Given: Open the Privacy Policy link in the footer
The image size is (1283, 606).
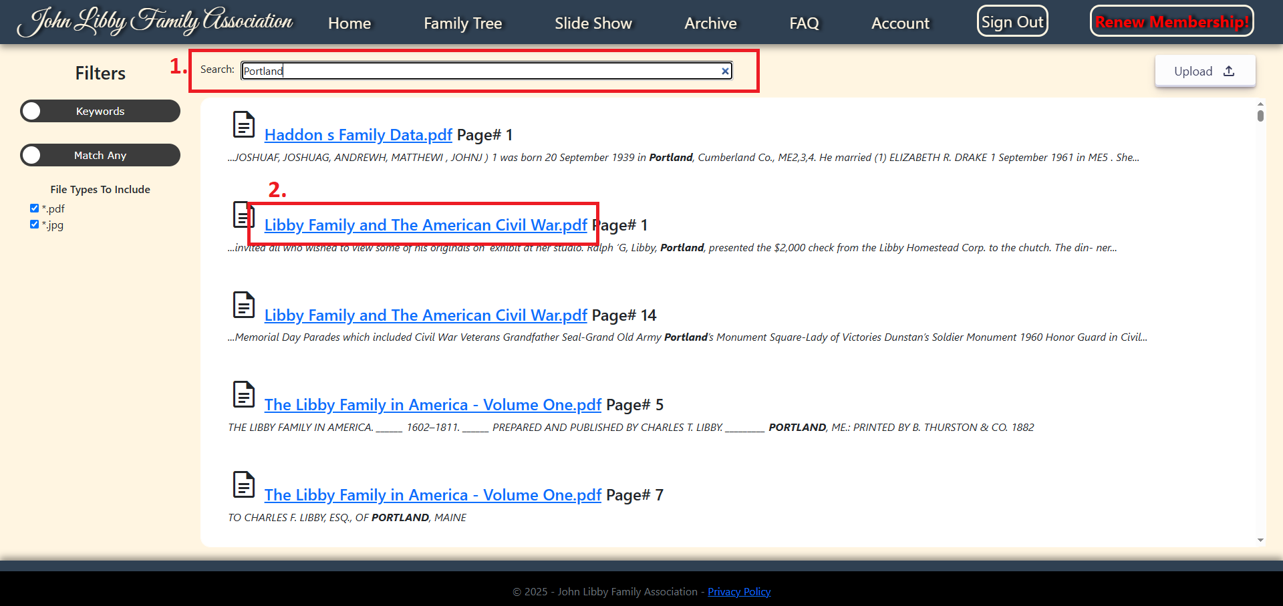Looking at the screenshot, I should [x=739, y=591].
